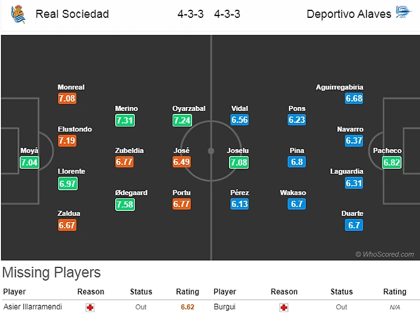420x322 pixels.
Task: Select Moyá's 7.04 goalkeeper rating badge
Action: [29, 162]
